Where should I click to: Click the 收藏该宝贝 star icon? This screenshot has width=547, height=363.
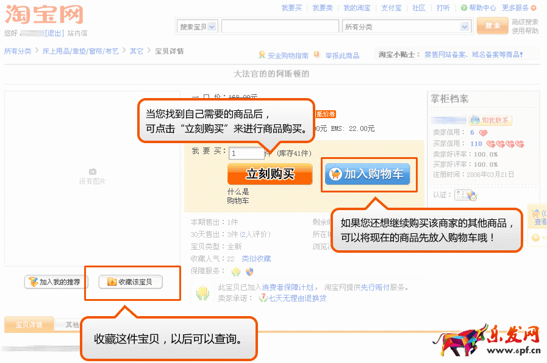point(110,282)
